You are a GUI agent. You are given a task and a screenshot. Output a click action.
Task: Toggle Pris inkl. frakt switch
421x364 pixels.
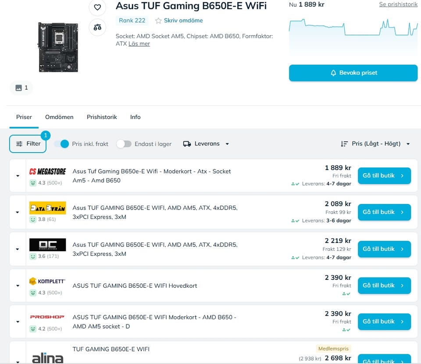tap(61, 144)
